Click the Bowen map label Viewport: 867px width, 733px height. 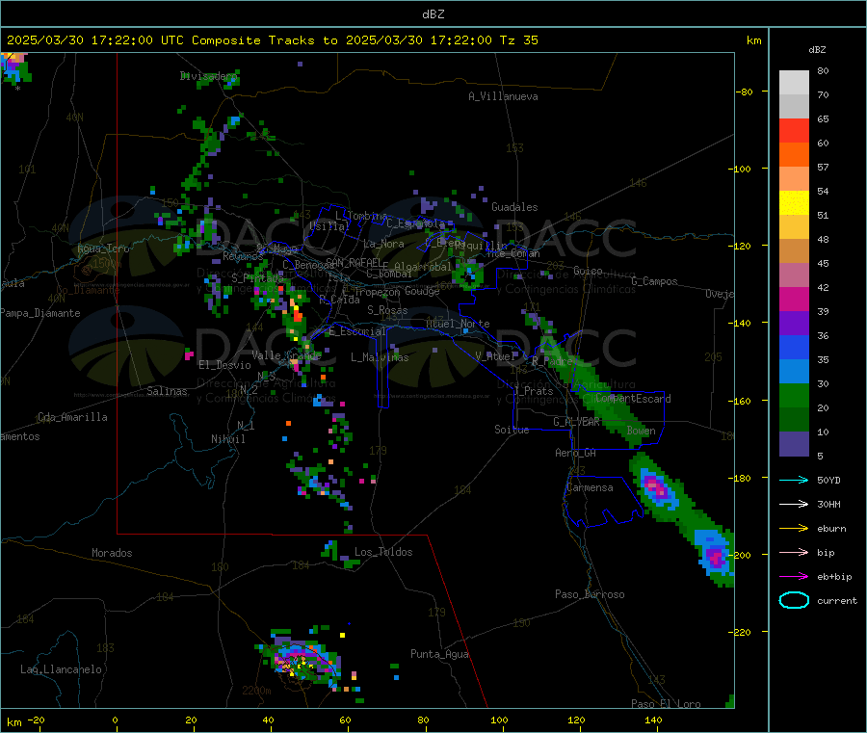point(641,432)
